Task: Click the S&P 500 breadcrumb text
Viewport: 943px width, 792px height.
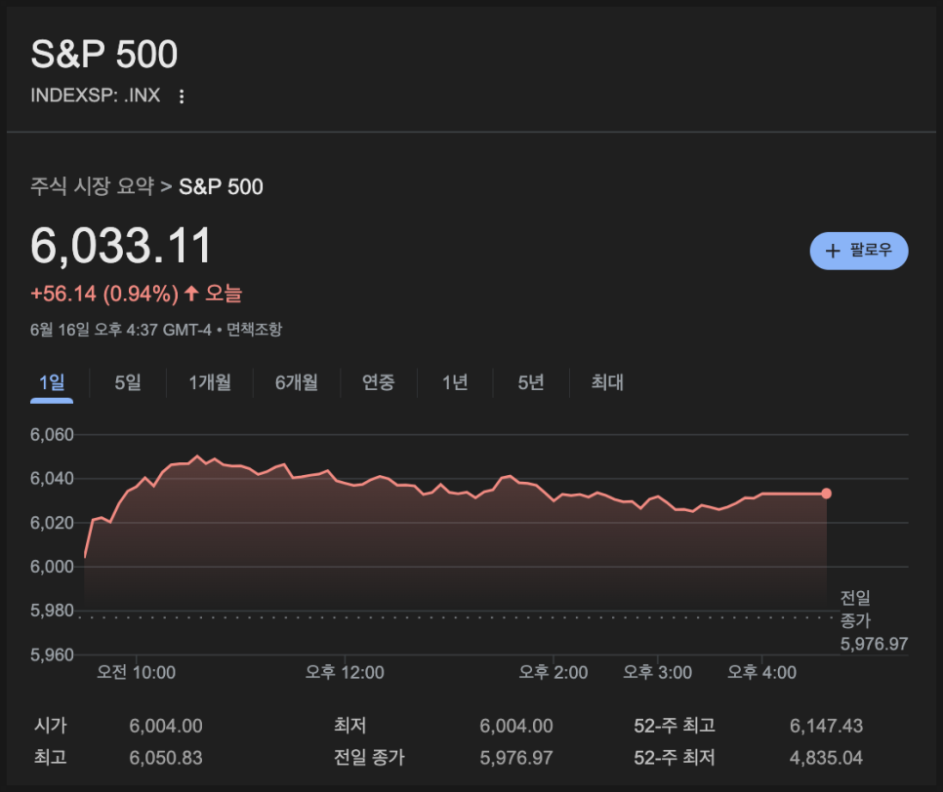Action: coord(221,187)
